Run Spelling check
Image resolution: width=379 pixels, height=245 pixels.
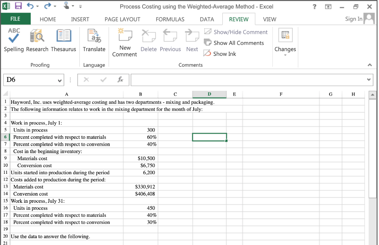pos(14,40)
